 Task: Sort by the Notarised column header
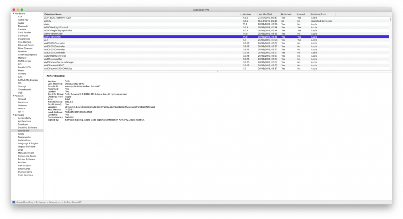pyautogui.click(x=286, y=14)
